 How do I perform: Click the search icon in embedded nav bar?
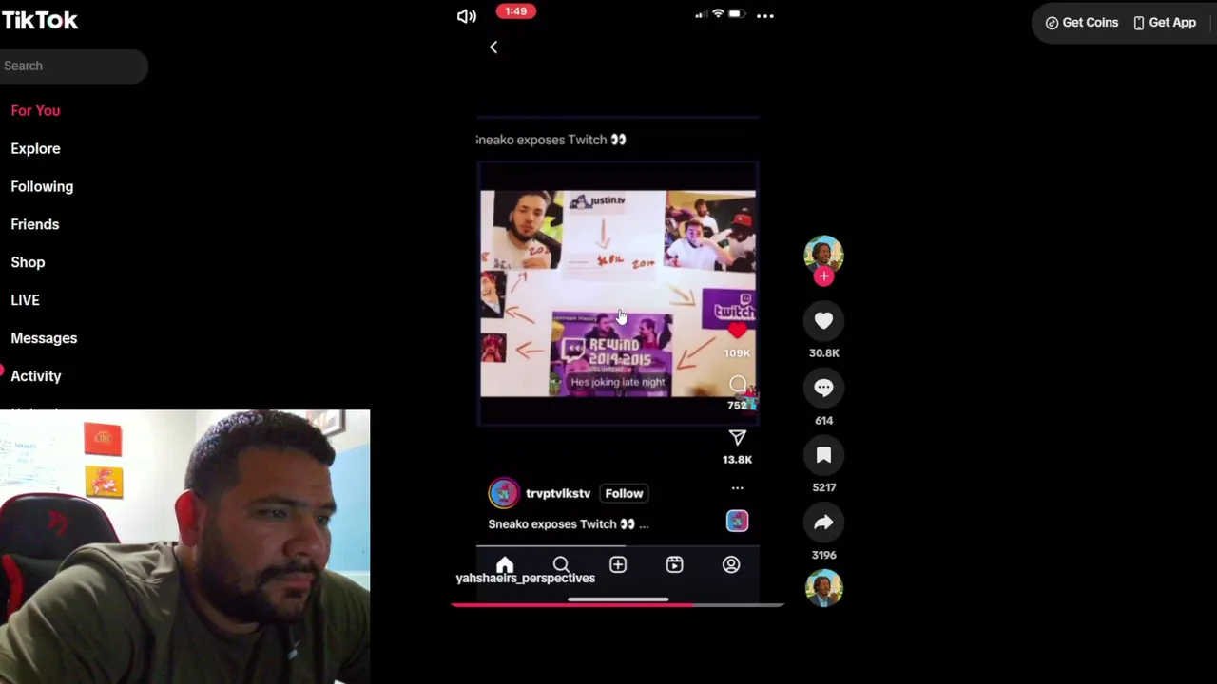point(561,564)
